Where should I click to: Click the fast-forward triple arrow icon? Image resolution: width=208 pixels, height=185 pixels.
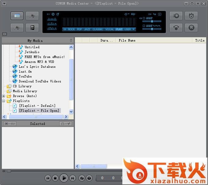[x=48, y=14]
